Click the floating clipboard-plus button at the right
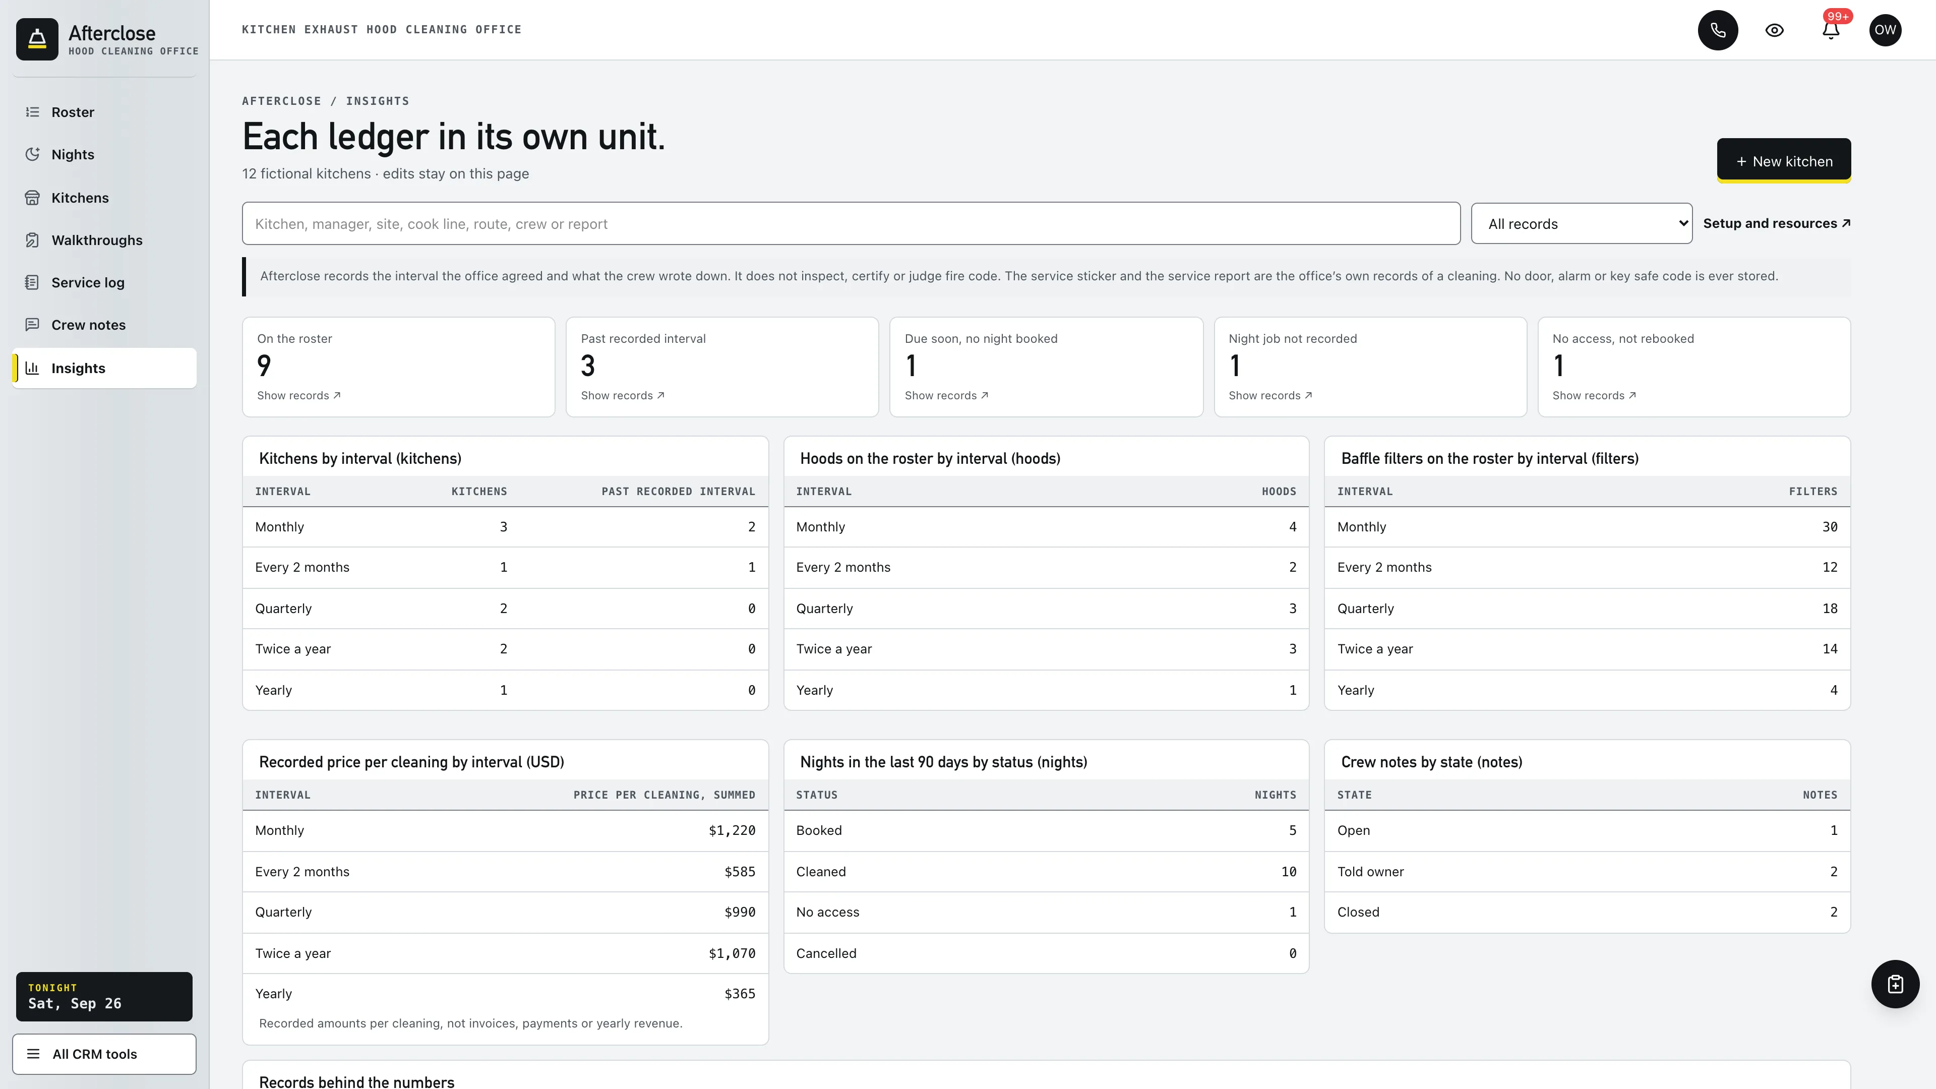The width and height of the screenshot is (1936, 1089). (x=1895, y=984)
